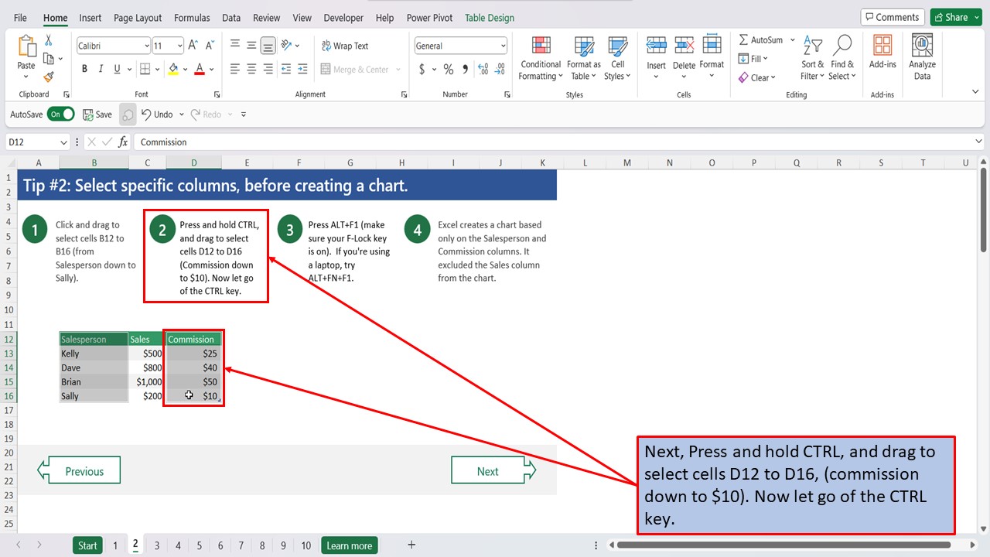This screenshot has height=557, width=990.
Task: Open the Formulas ribbon tab
Action: click(x=192, y=17)
